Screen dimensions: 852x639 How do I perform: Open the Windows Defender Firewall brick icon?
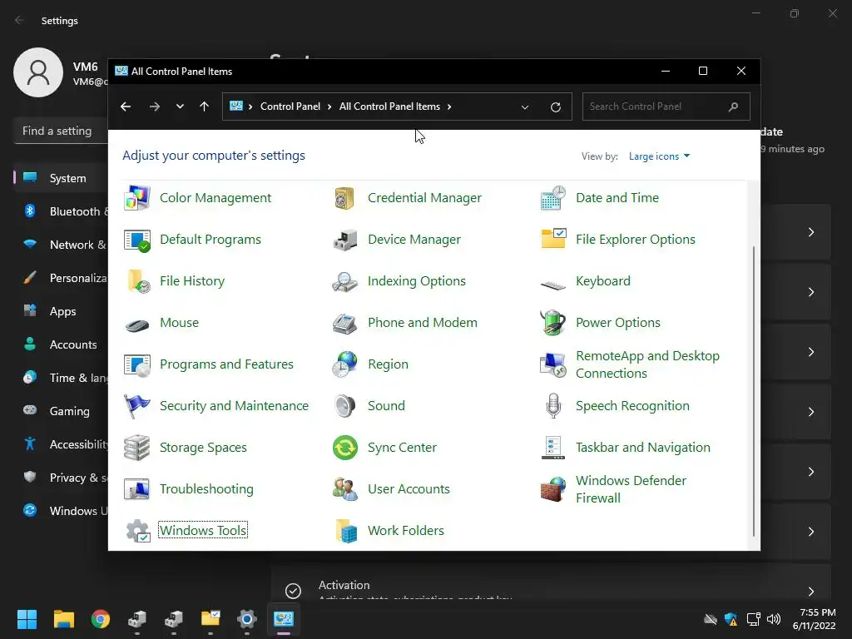click(553, 489)
